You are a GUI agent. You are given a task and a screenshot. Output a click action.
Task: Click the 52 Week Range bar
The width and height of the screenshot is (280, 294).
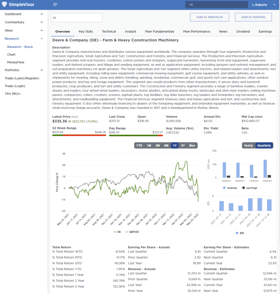[79, 136]
